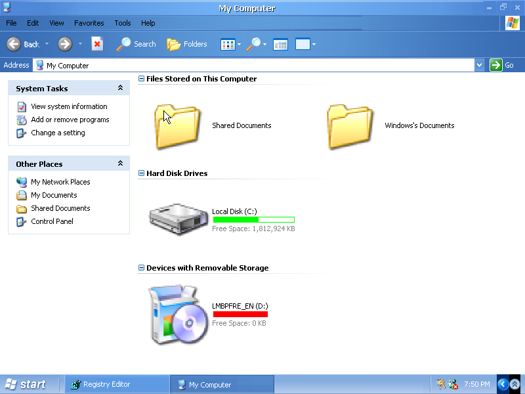
Task: Click the D: drive red usage bar
Action: tap(240, 315)
